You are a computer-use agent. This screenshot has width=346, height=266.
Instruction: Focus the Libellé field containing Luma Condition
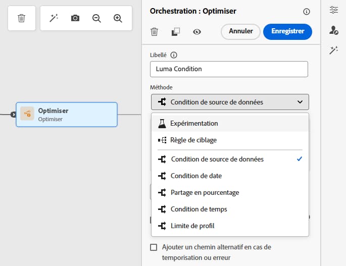coord(229,69)
